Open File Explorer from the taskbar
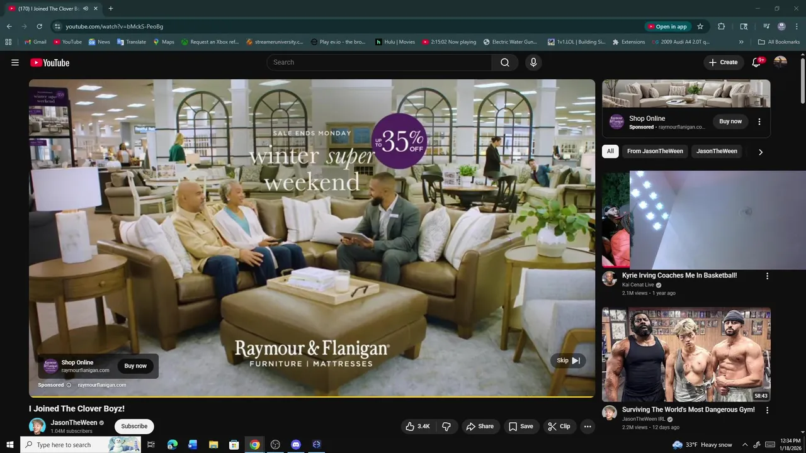This screenshot has width=806, height=453. tap(213, 445)
